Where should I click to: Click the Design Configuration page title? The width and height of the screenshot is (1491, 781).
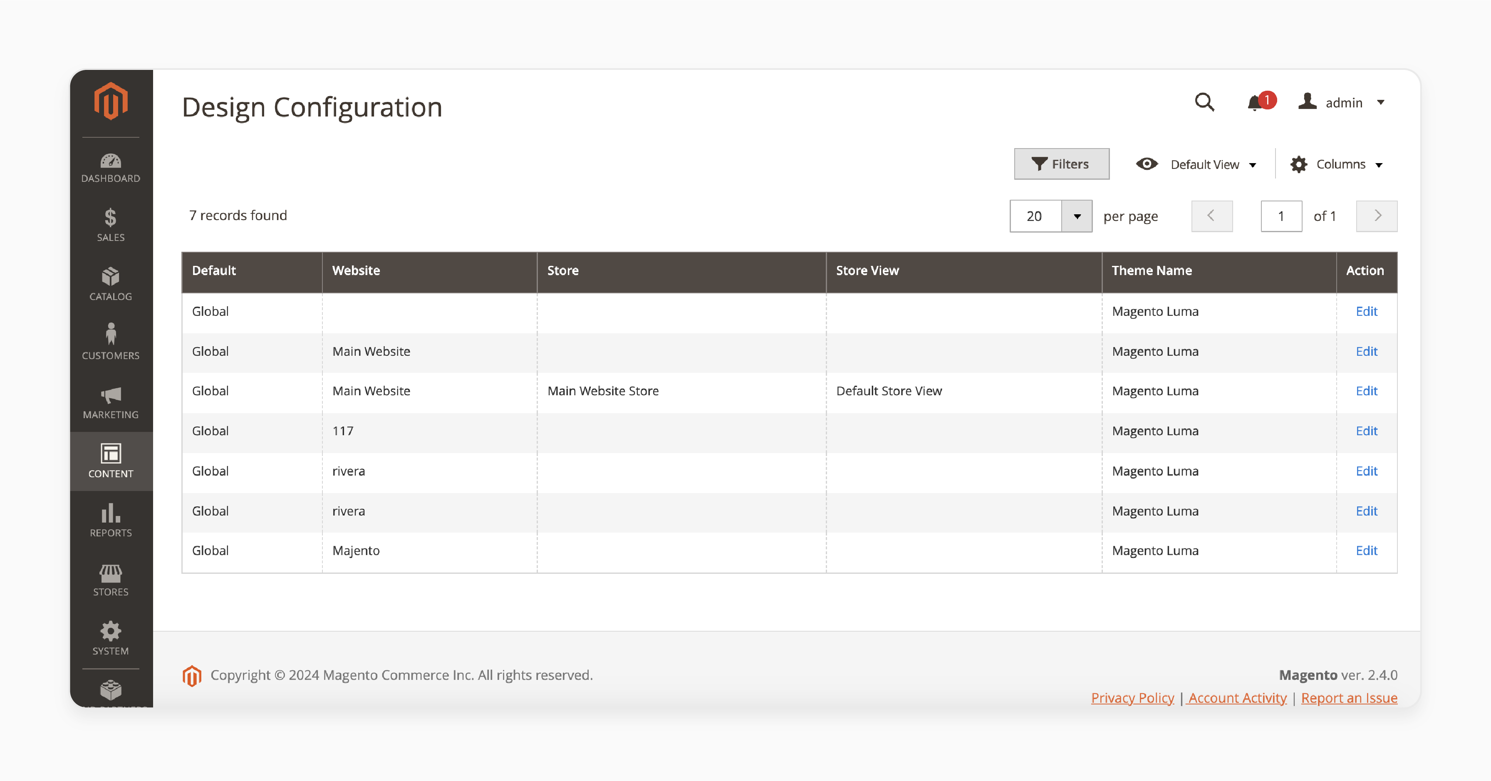pyautogui.click(x=312, y=108)
